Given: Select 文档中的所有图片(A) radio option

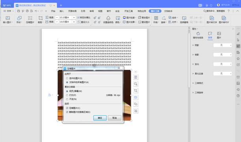Looking at the screenshot, I should [67, 82].
